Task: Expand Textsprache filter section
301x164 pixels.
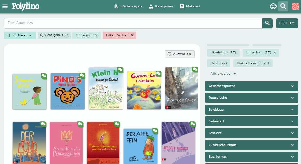Action: click(252, 98)
